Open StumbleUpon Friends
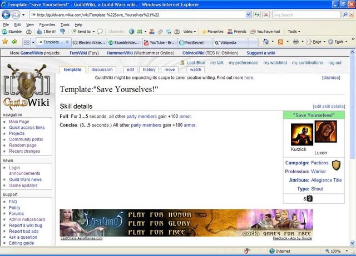356x256 pixels. pos(237,32)
